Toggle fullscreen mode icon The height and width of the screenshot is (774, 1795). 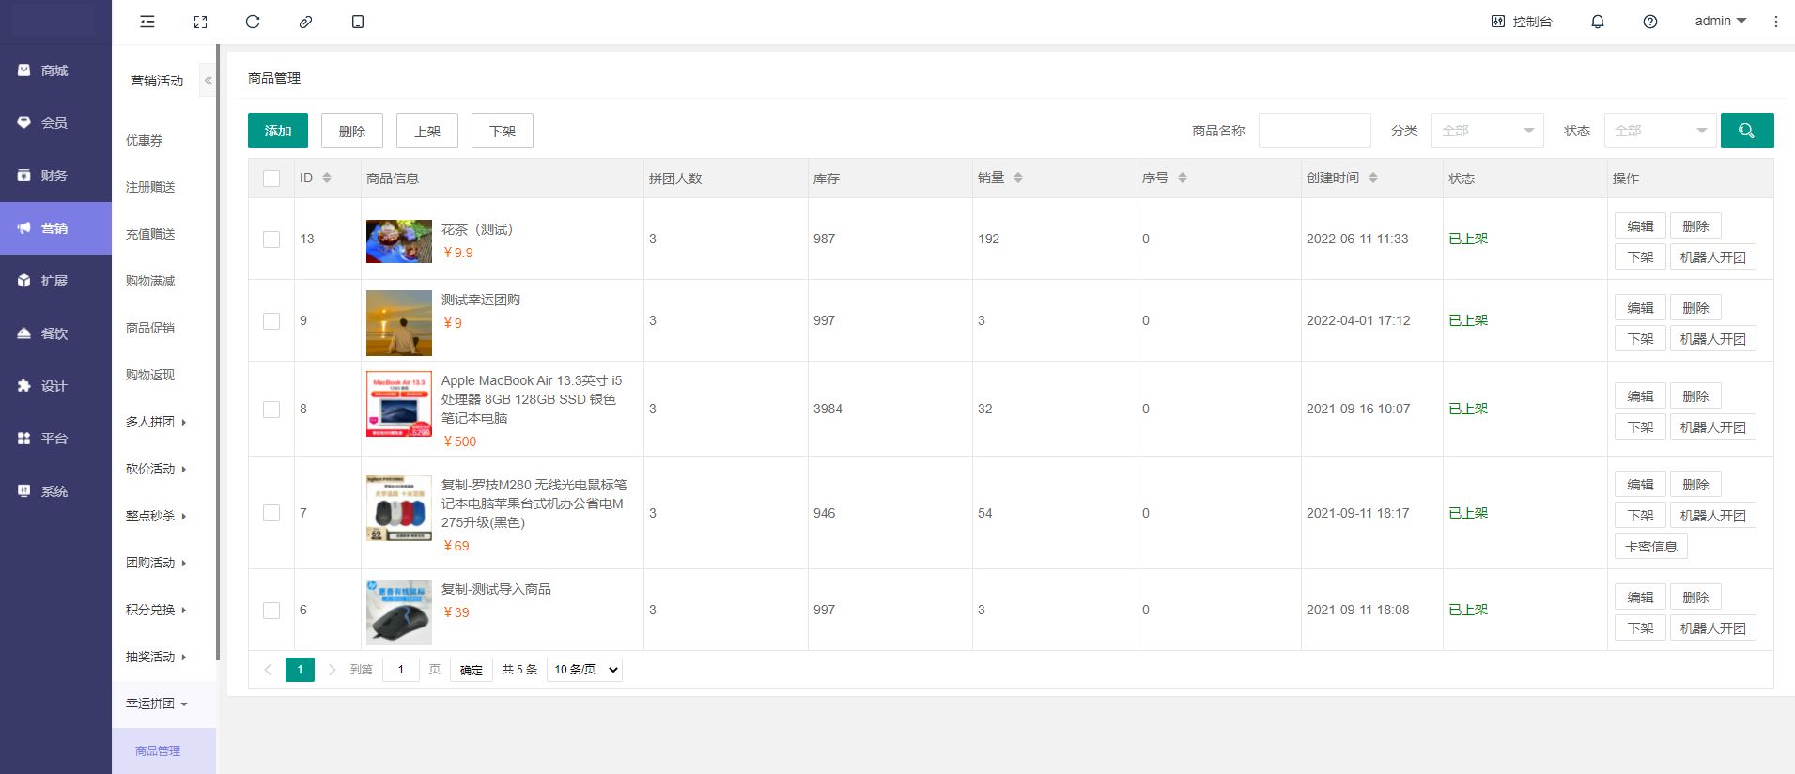pyautogui.click(x=200, y=22)
